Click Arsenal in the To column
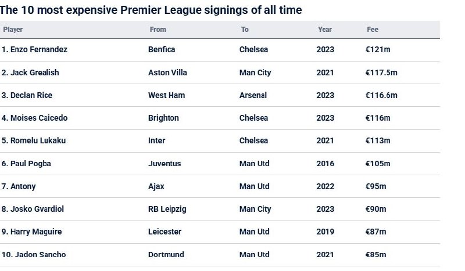The width and height of the screenshot is (465, 271). pyautogui.click(x=253, y=95)
